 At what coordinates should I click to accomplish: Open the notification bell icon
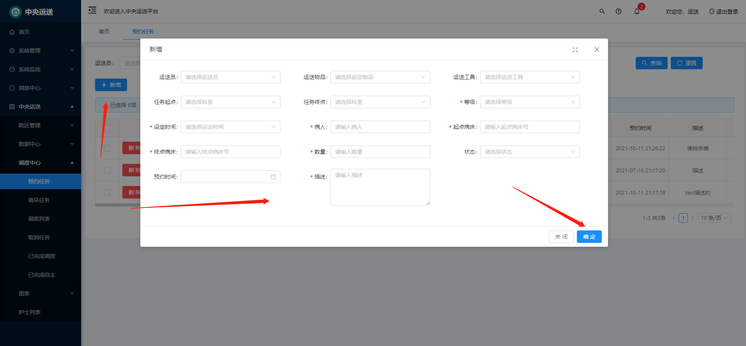637,11
